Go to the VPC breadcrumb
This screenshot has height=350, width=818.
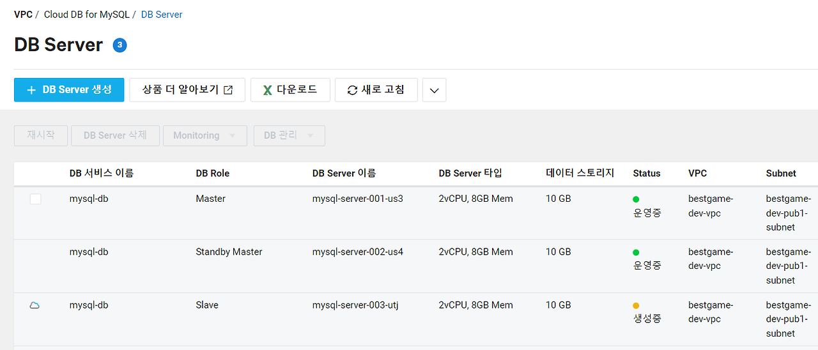(23, 14)
